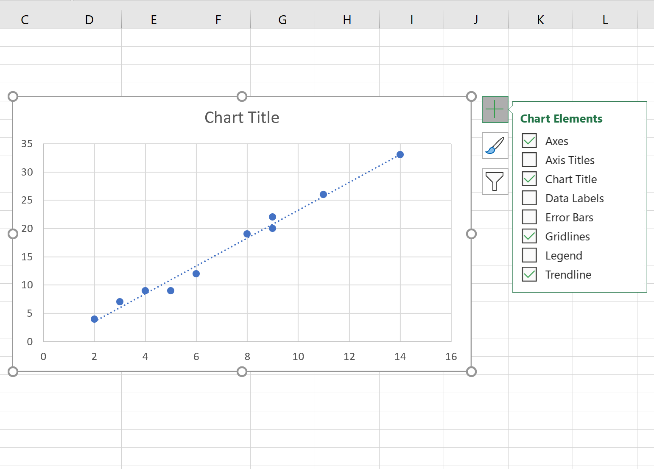Open the Chart Filters funnel button
This screenshot has width=654, height=469.
495,182
